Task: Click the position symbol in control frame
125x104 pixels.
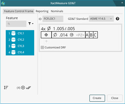Action: click(46, 35)
